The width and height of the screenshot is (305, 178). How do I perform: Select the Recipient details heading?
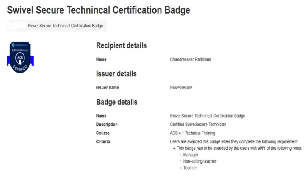pyautogui.click(x=122, y=45)
